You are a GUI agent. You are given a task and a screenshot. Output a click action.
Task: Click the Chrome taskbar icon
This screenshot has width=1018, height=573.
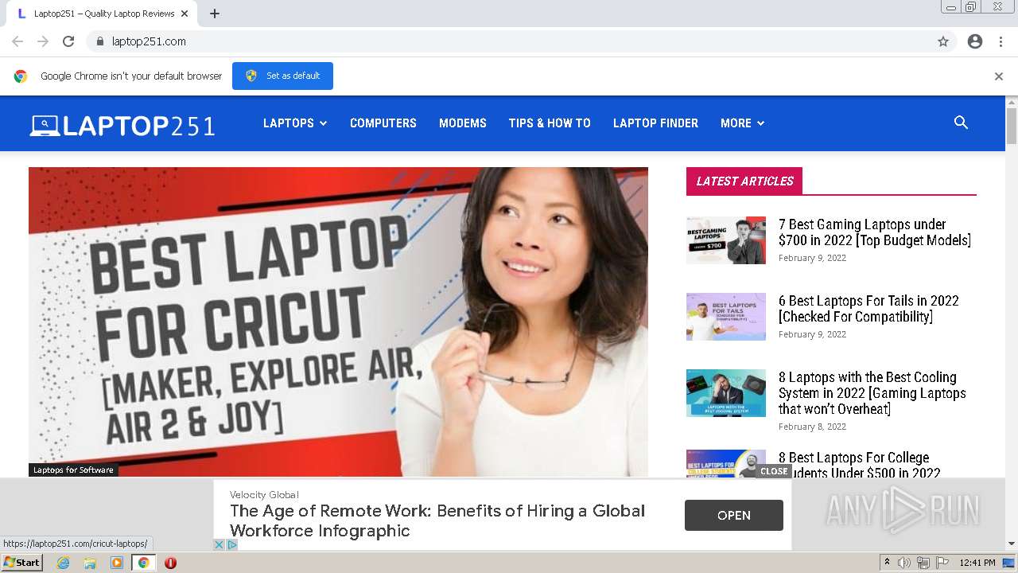tap(144, 563)
